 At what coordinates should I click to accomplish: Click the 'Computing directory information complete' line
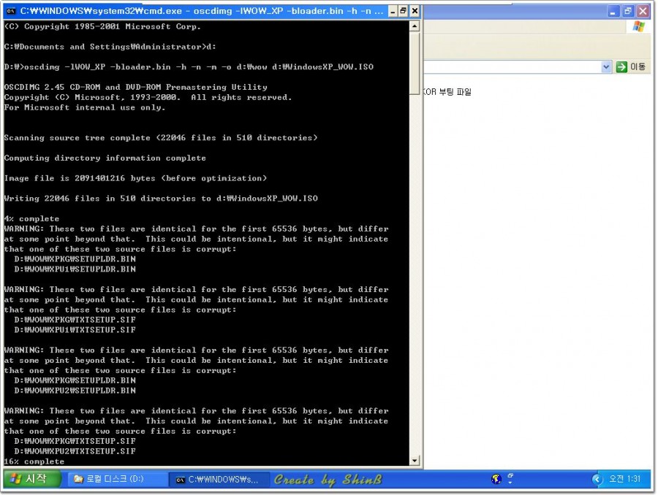coord(105,158)
